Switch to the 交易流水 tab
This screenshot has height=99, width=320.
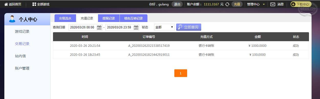(65, 18)
